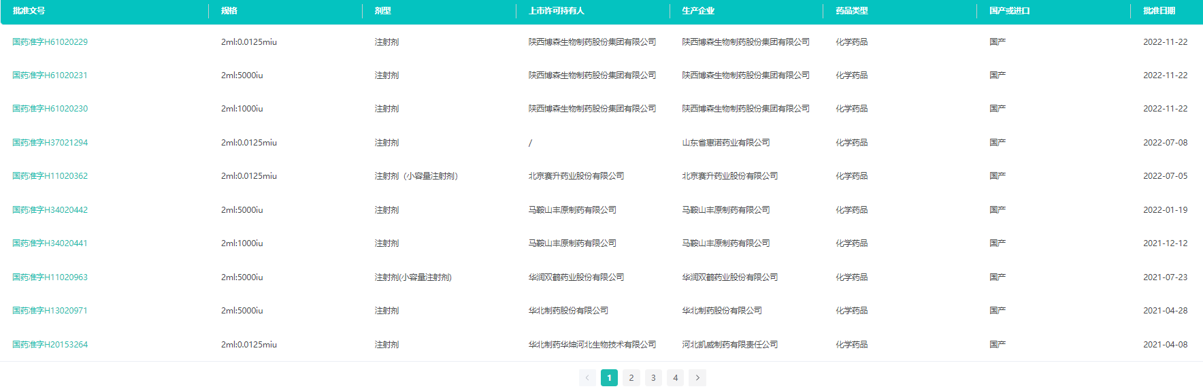Click the 国药准字H11020362 link
Image resolution: width=1203 pixels, height=391 pixels.
pyautogui.click(x=50, y=176)
